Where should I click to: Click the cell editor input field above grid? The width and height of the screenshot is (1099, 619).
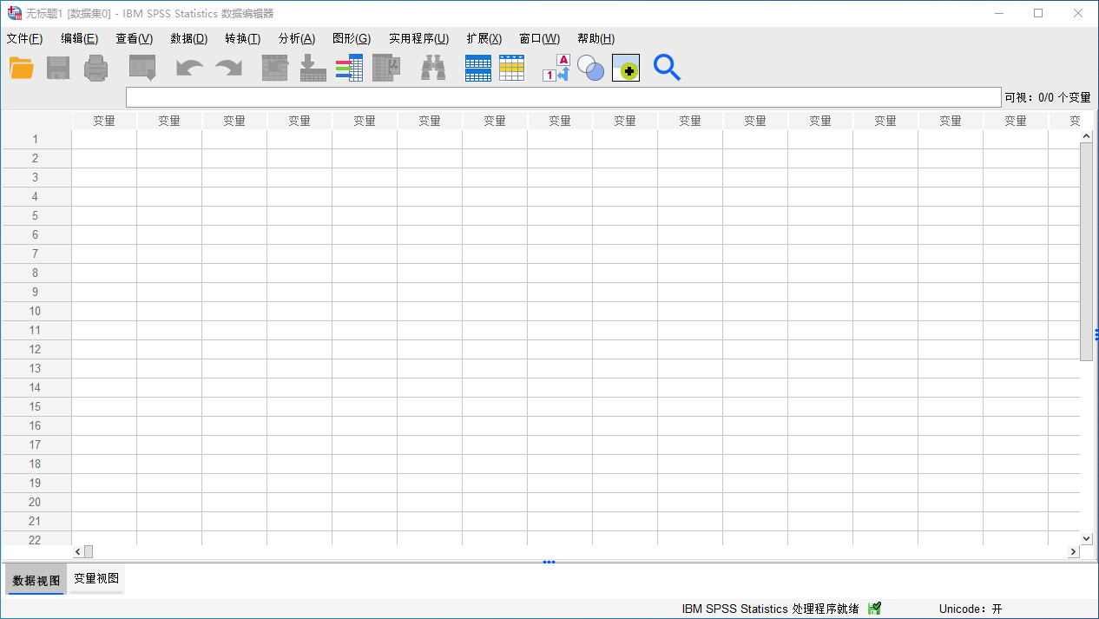click(x=563, y=97)
